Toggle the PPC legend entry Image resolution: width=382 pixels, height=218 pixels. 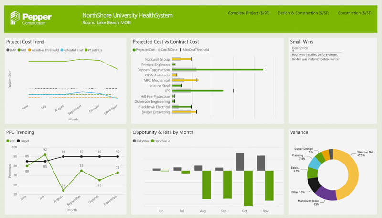pyautogui.click(x=11, y=141)
